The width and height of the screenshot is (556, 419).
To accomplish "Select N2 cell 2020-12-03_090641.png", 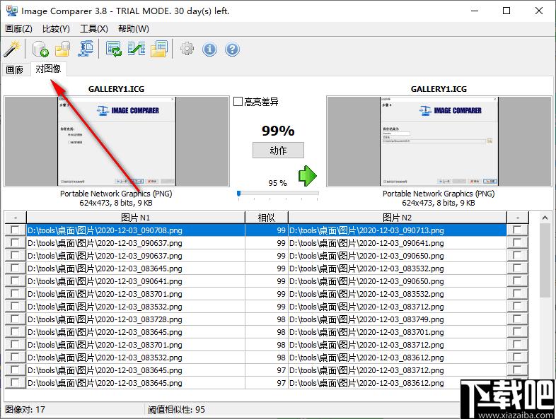I will coord(397,243).
